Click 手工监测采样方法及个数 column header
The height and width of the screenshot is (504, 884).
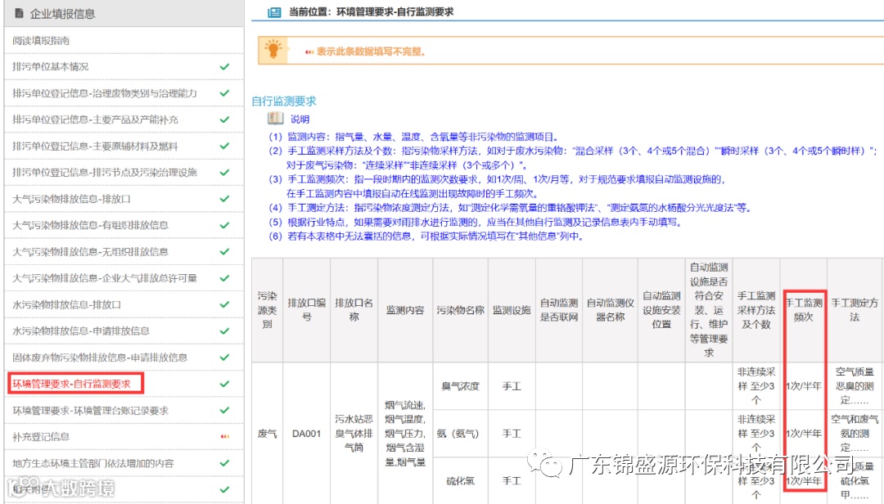(x=756, y=310)
